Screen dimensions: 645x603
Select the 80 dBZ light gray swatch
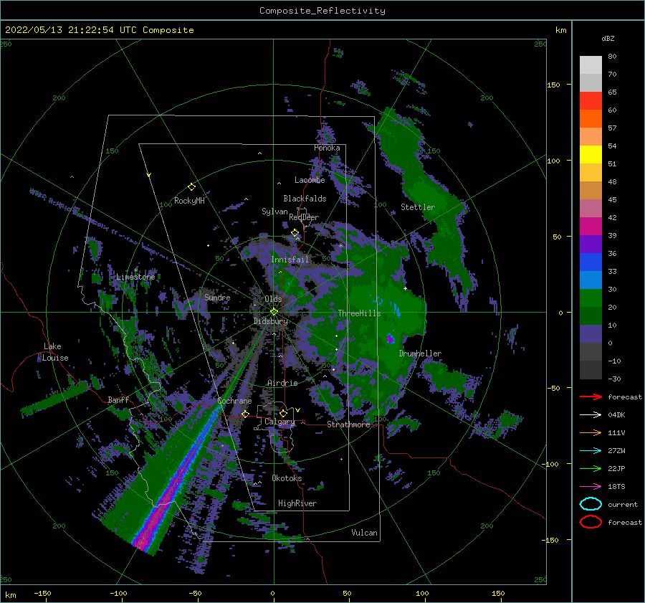point(591,65)
